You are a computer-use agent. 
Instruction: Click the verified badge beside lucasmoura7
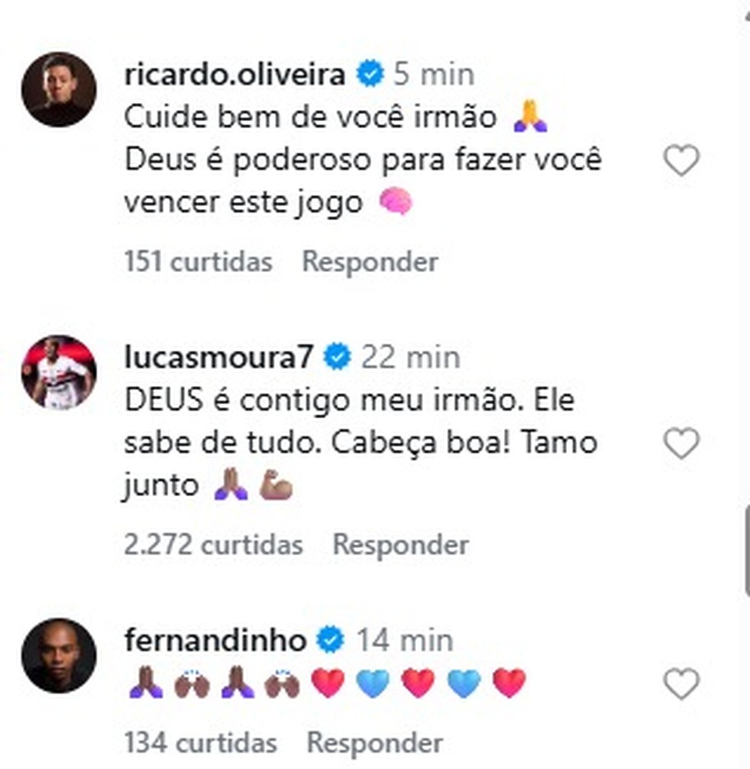click(337, 357)
